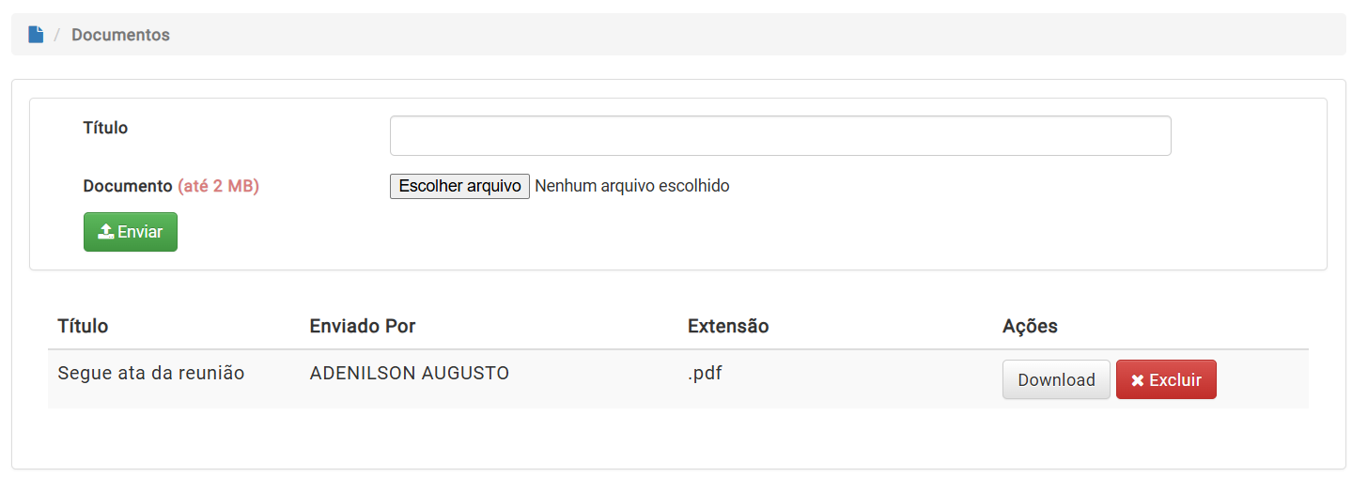Download the Segue ata da reunião document
This screenshot has height=477, width=1352.
tap(1056, 379)
